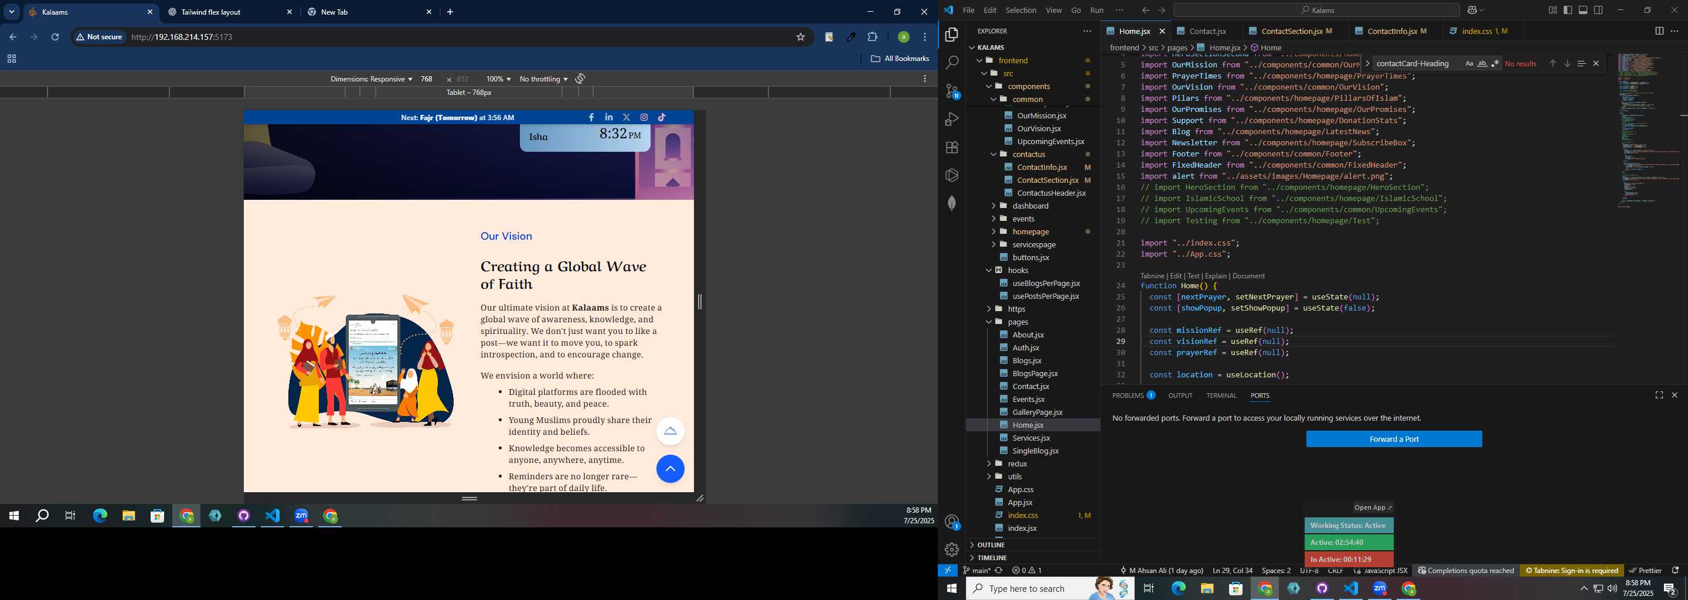Click the TikTok icon on the Kalaams page
1688x600 pixels.
tap(662, 117)
